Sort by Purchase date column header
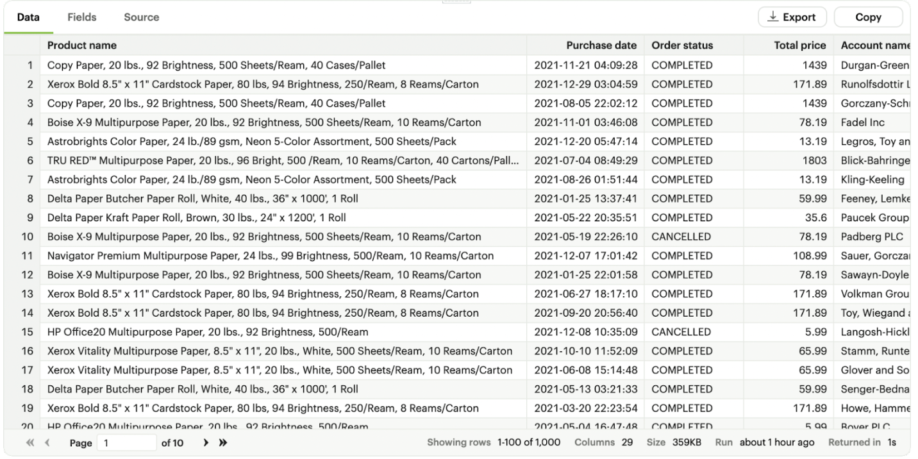 (x=585, y=46)
